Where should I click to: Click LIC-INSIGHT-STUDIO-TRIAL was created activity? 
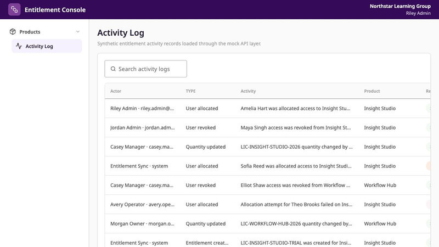tap(296, 243)
